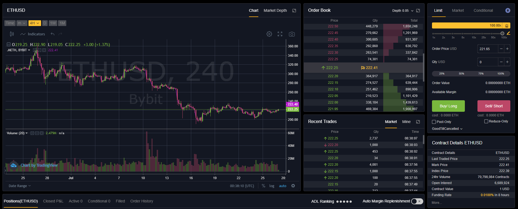Click the Buy/ Long button
The width and height of the screenshot is (518, 209).
point(448,106)
